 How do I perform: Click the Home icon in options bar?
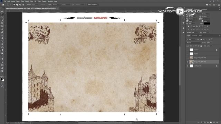click(x=3, y=4)
